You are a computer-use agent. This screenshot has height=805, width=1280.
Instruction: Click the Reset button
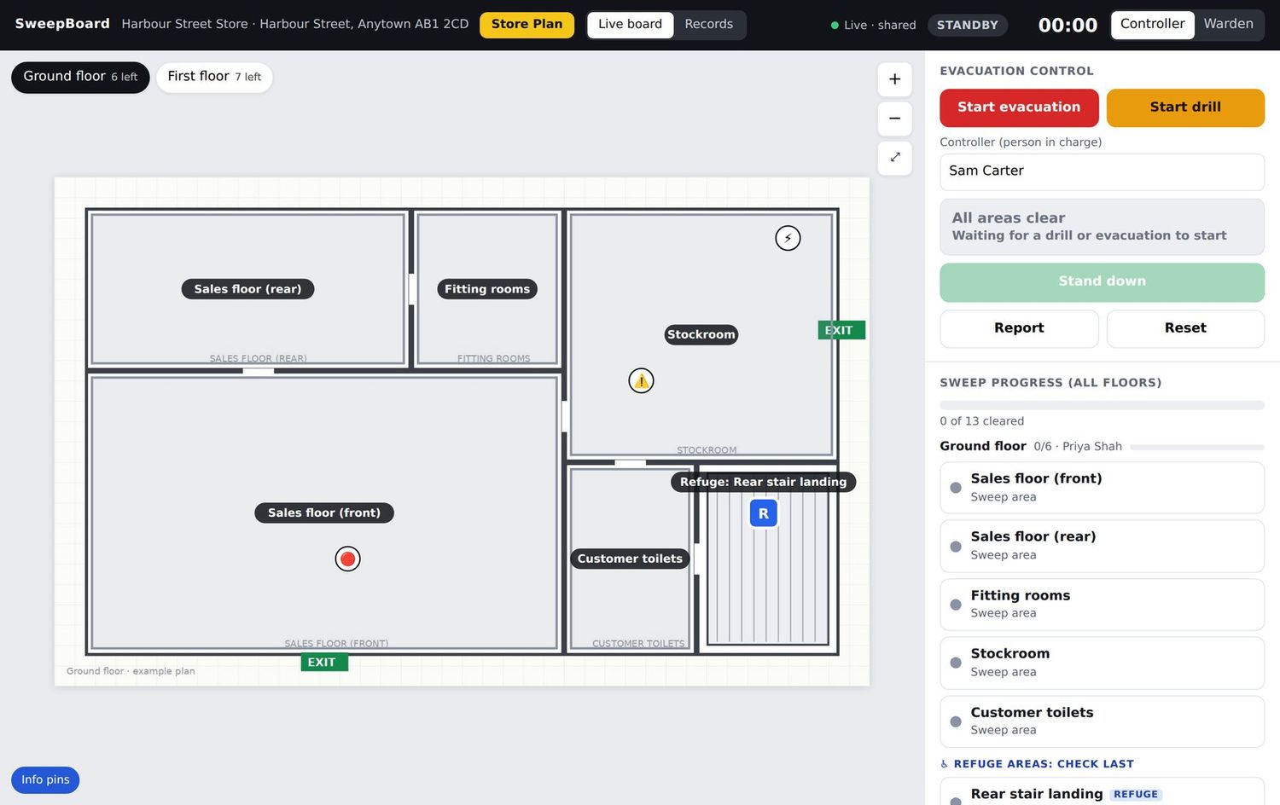[x=1185, y=328]
